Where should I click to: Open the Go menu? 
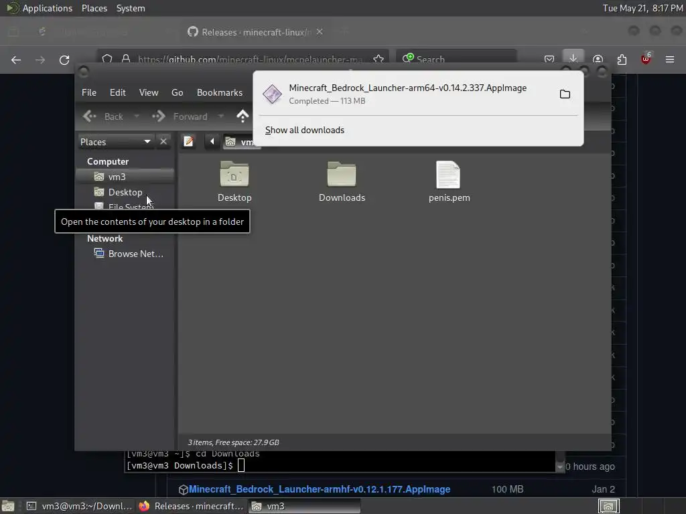coord(177,92)
